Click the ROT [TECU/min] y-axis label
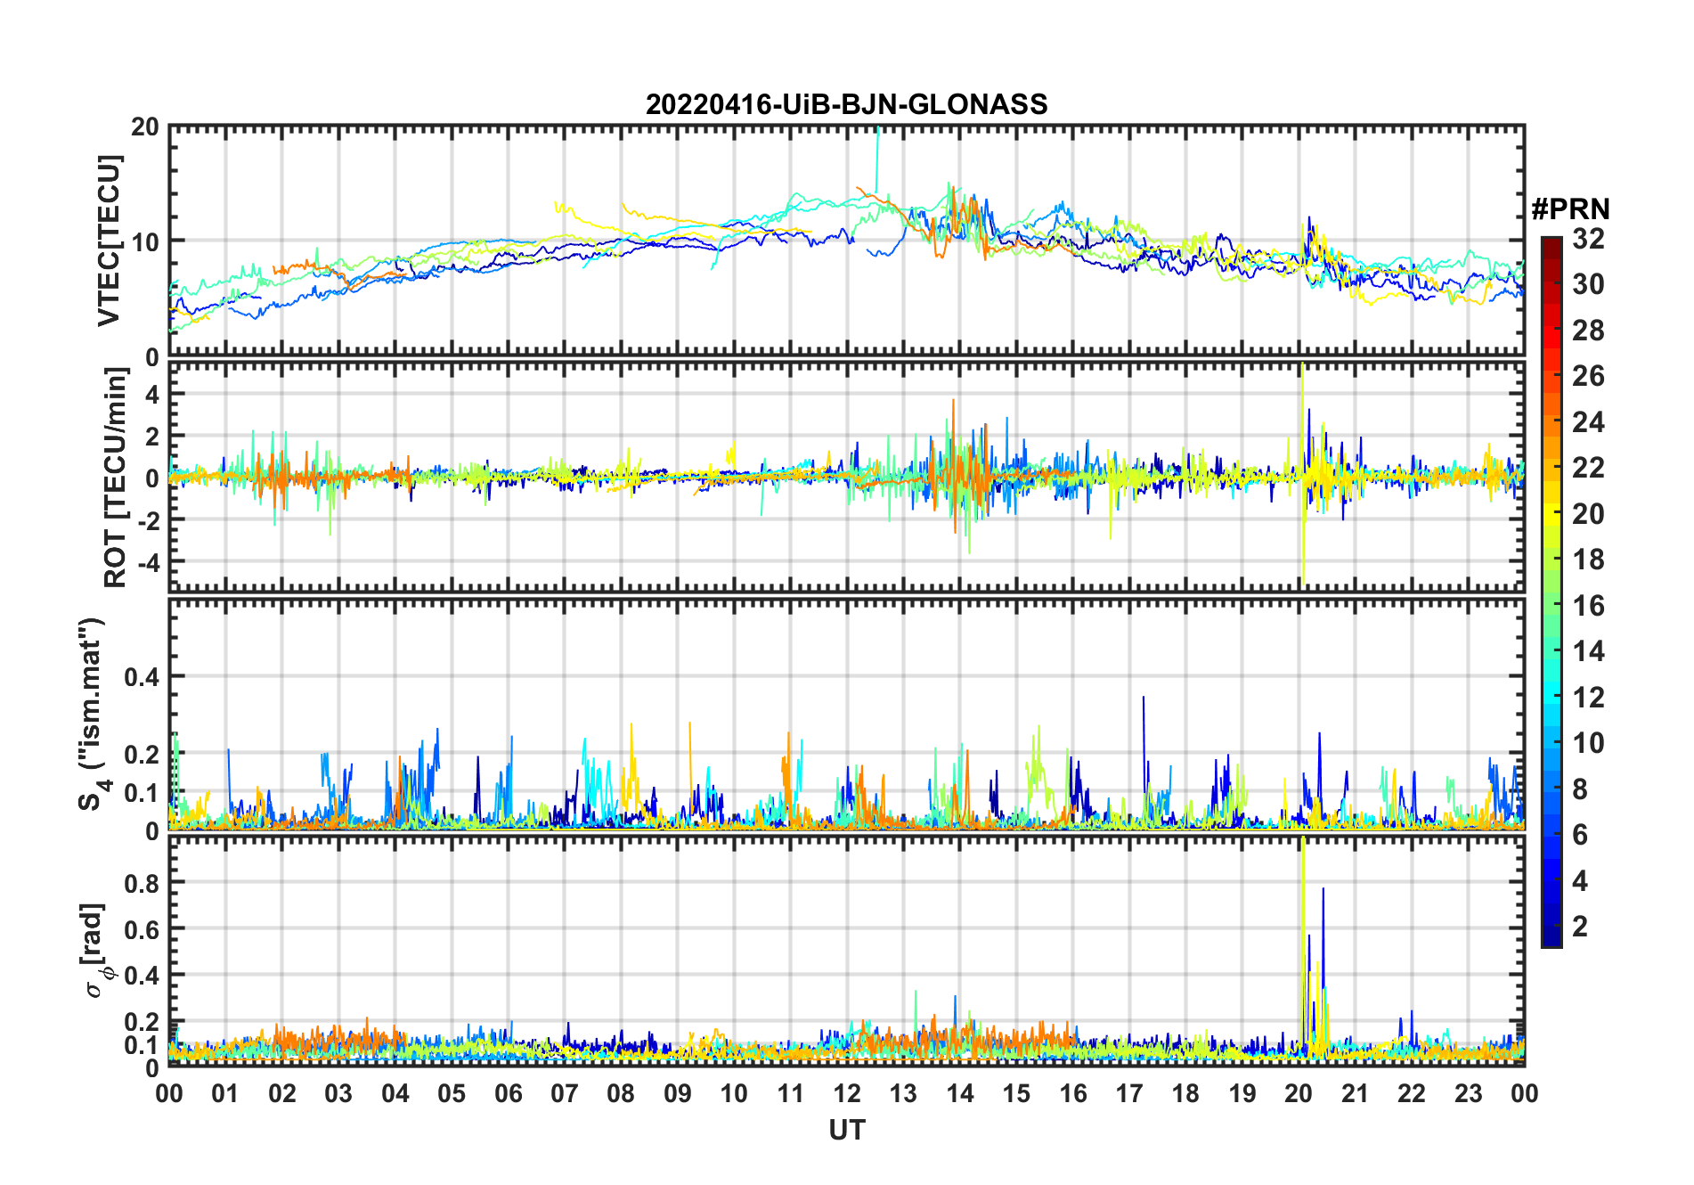The height and width of the screenshot is (1185, 1694). tap(115, 478)
